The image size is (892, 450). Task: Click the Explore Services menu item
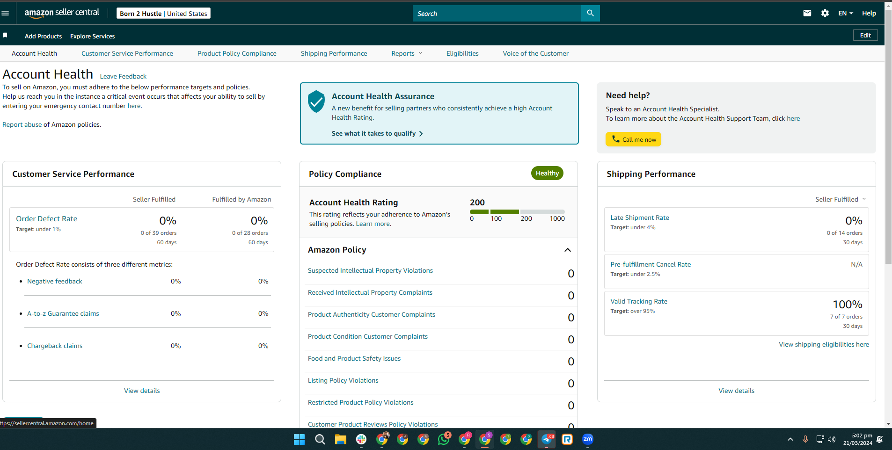[x=92, y=36]
